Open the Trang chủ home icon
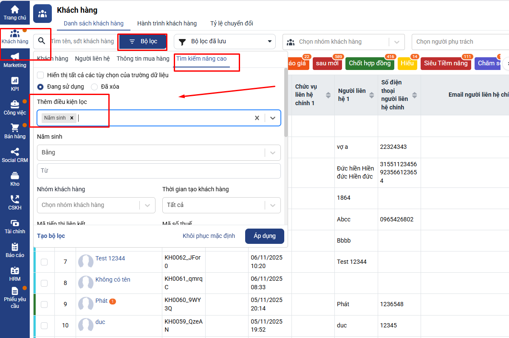 pos(15,10)
